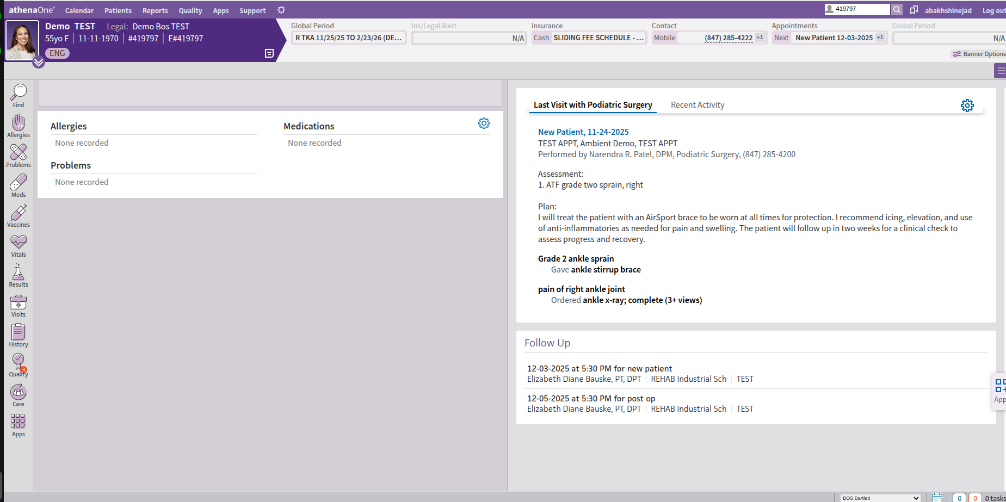The width and height of the screenshot is (1006, 502).
Task: Click the search magnifier button
Action: click(x=897, y=9)
